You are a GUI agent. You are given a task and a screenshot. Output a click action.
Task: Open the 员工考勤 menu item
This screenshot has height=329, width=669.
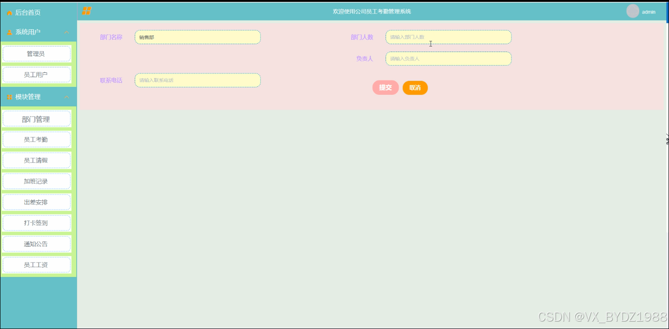coord(36,139)
